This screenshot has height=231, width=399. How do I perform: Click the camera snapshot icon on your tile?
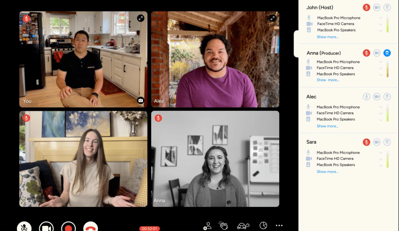tap(141, 100)
